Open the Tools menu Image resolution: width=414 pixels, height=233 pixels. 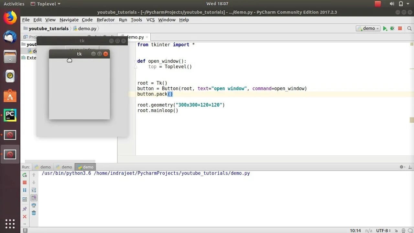136,20
